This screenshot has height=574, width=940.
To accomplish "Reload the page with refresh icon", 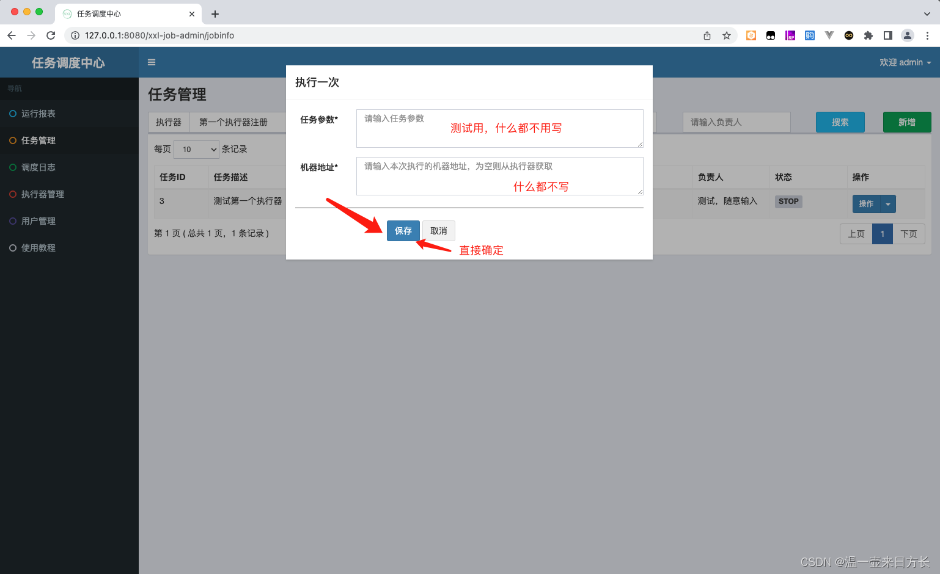I will coord(51,35).
